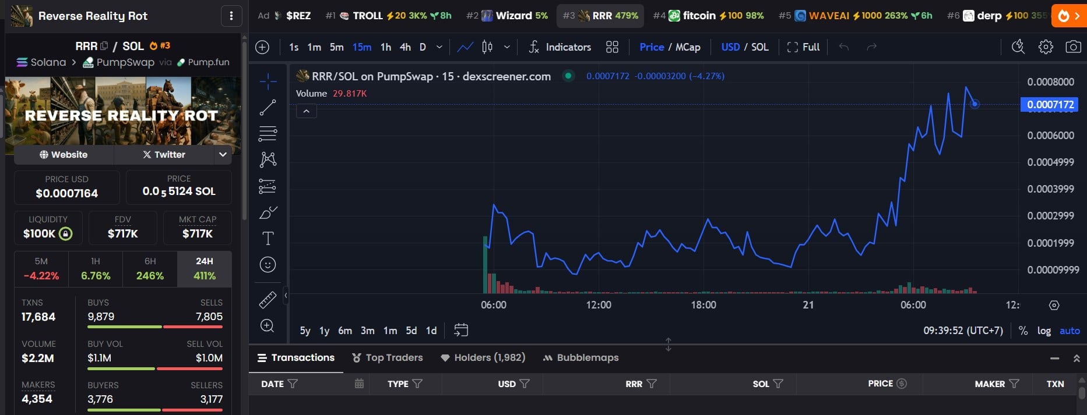Open the token Website link

(64, 154)
